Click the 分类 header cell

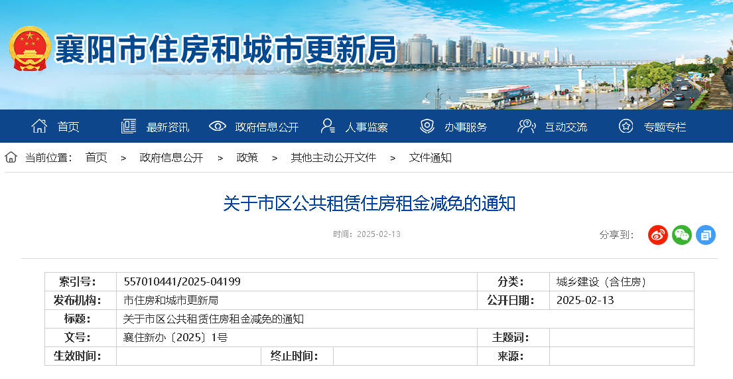(x=513, y=281)
